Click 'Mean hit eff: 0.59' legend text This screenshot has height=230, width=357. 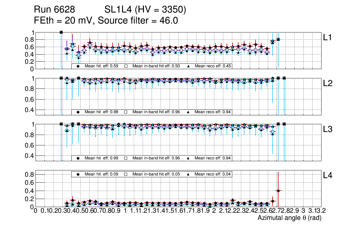(x=100, y=66)
